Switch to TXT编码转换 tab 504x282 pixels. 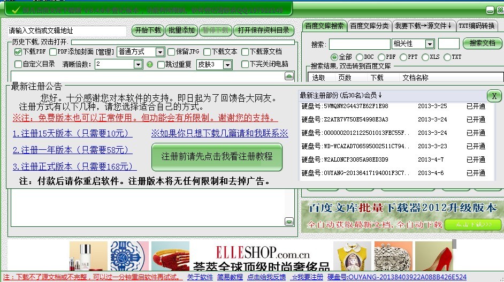[x=477, y=26]
